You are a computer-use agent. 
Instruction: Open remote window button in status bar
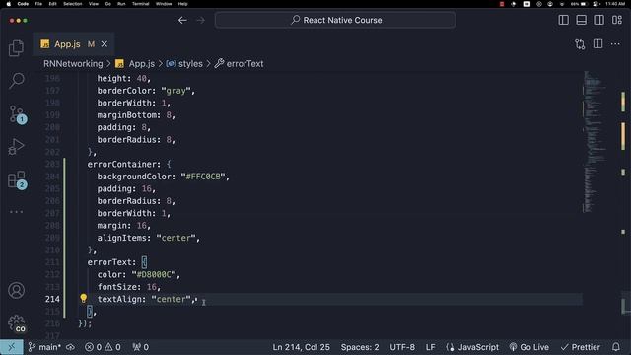[11, 347]
